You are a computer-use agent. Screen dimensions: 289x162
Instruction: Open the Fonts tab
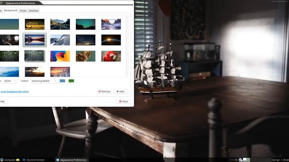[x=23, y=11]
